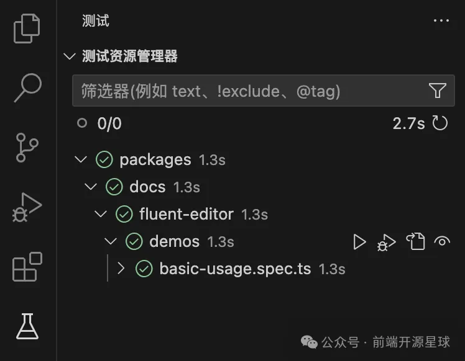Open the more actions ellipsis menu
Viewport: 465px width, 361px height.
coord(441,20)
